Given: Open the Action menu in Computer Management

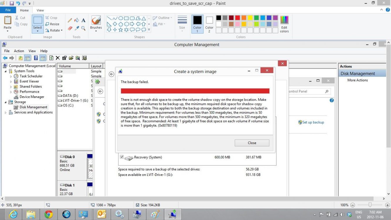Looking at the screenshot, I should pyautogui.click(x=19, y=51).
